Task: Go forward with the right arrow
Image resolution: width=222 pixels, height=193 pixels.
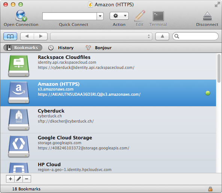Action: click(x=41, y=37)
